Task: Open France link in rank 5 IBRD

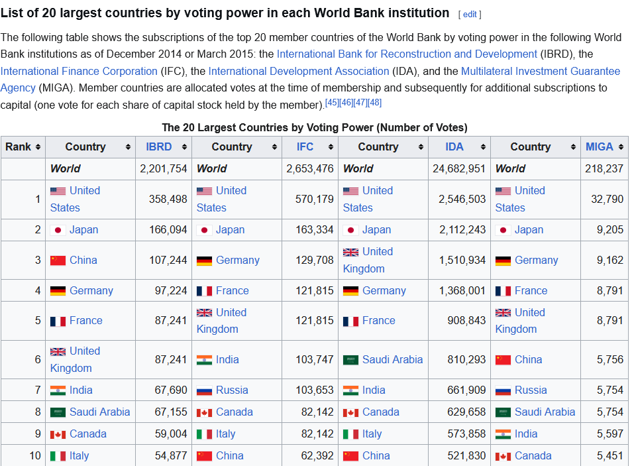Action: point(86,321)
